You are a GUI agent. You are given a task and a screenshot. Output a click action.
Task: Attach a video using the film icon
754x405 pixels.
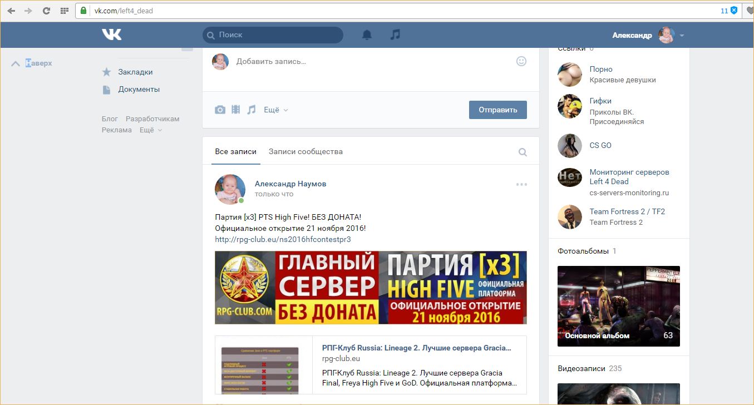pyautogui.click(x=236, y=110)
